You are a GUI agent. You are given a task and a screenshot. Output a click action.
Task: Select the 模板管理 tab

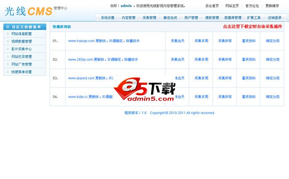[212, 18]
